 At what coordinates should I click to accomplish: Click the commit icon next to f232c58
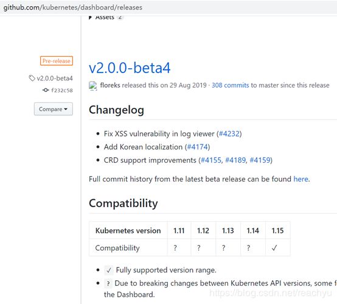coord(46,90)
